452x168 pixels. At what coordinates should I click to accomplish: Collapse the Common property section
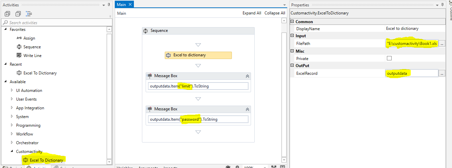pos(292,22)
